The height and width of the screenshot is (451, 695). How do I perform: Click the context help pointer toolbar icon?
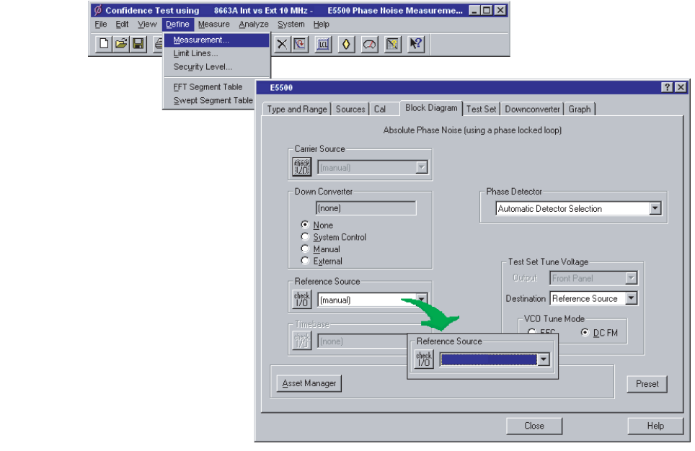416,44
